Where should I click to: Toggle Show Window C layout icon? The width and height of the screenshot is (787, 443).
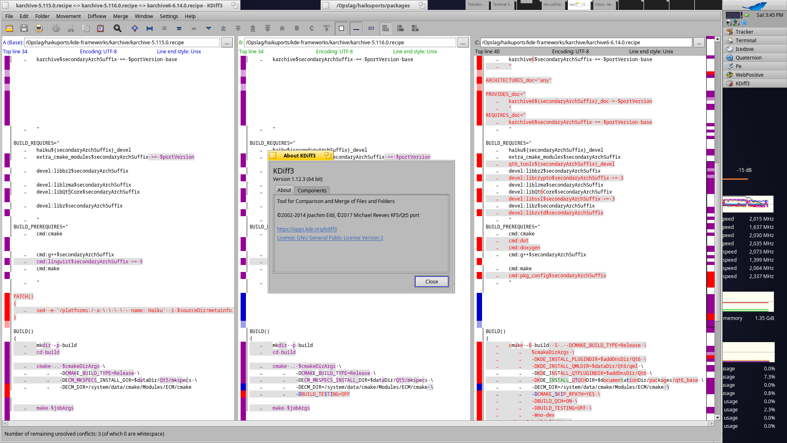point(415,28)
